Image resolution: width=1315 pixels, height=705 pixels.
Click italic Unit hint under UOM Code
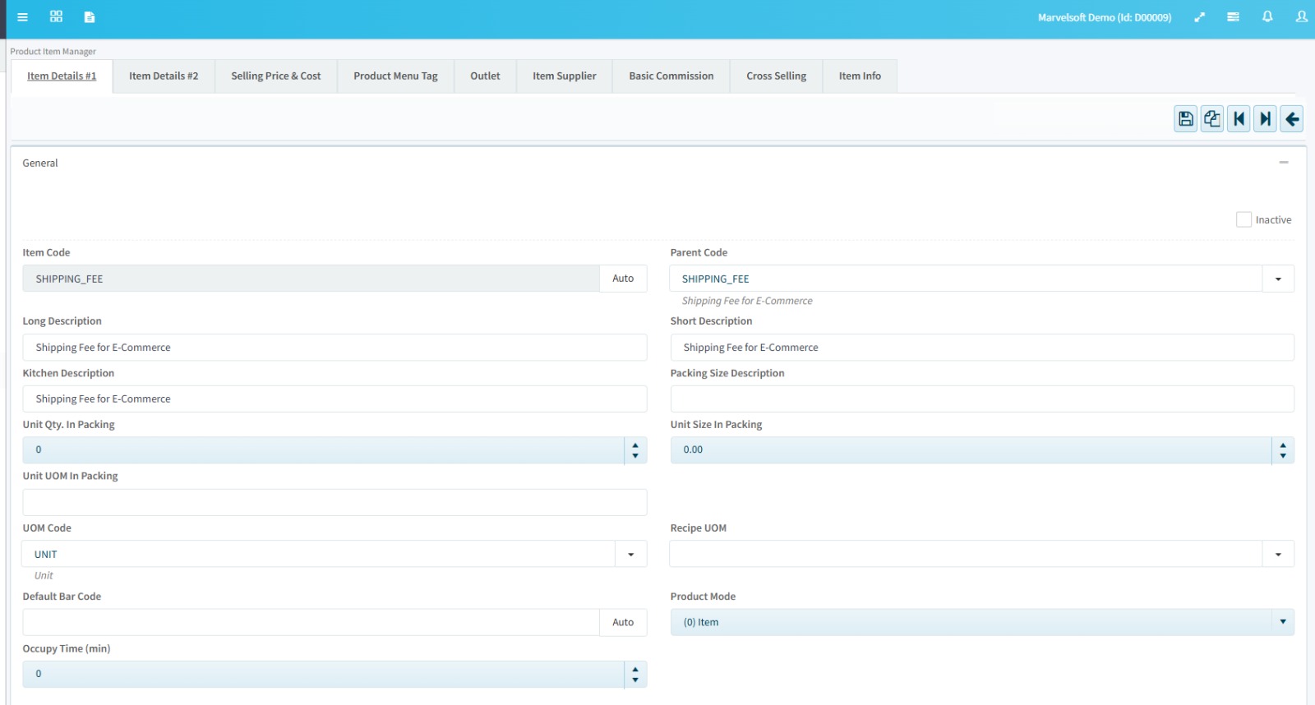point(44,576)
